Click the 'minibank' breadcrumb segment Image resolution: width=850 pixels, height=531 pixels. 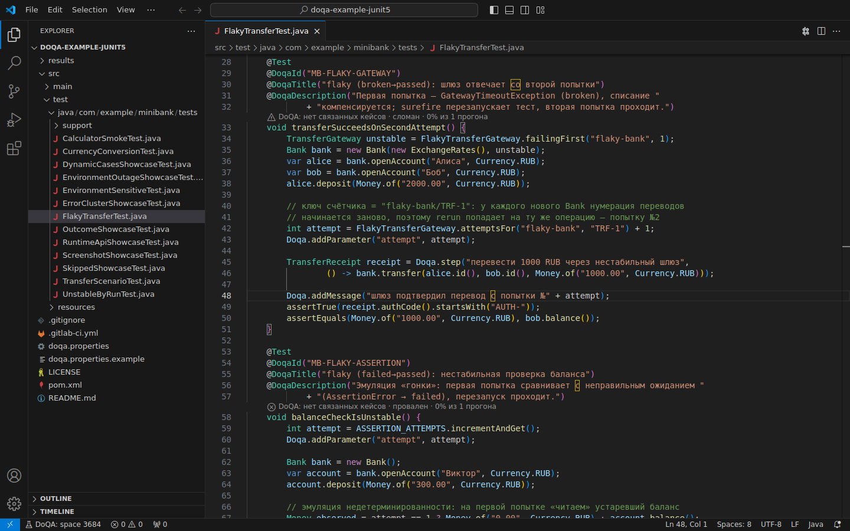371,48
